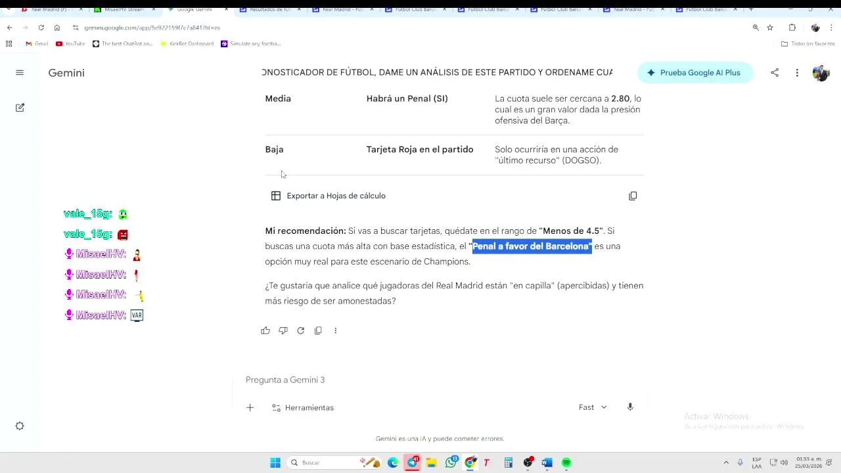
Task: Switch to the Resultados de fút tab
Action: tap(269, 10)
